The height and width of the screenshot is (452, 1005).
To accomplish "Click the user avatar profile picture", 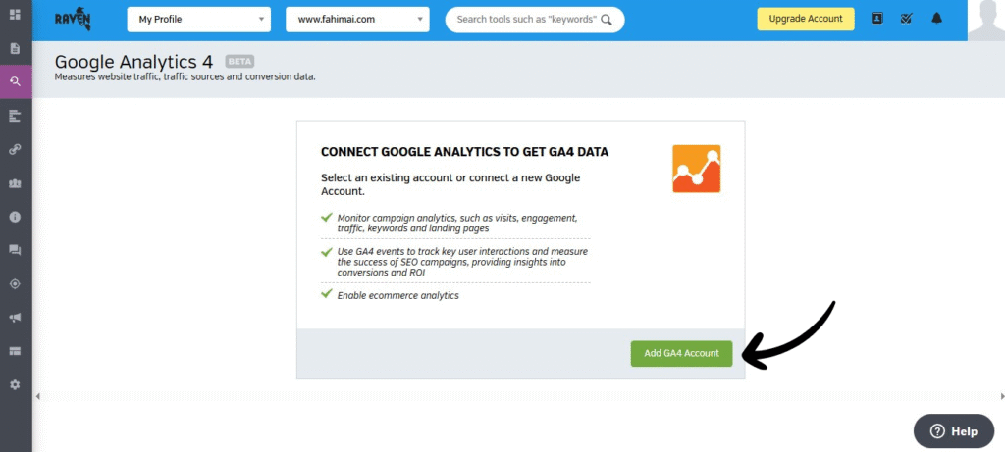I will click(985, 20).
